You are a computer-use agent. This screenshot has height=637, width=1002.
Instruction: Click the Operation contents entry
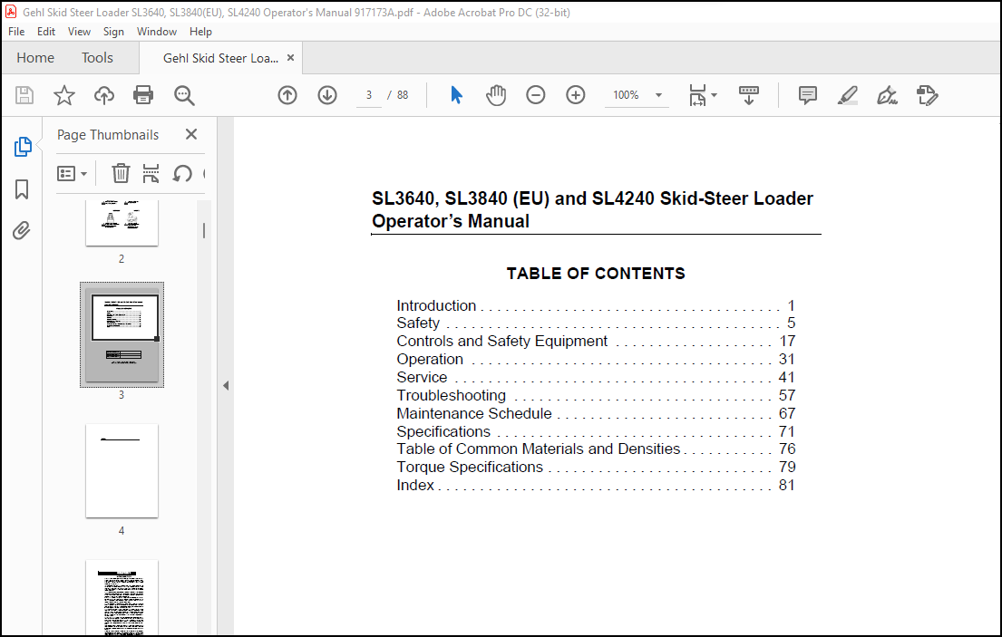596,359
